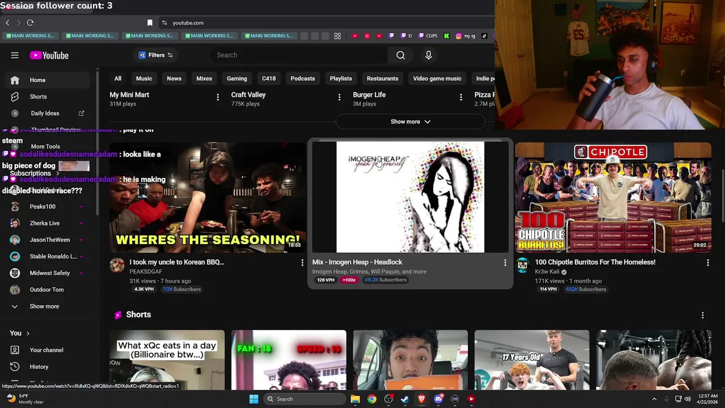This screenshot has width=725, height=408.
Task: Open options for My Mini Mart playable
Action: [x=217, y=97]
